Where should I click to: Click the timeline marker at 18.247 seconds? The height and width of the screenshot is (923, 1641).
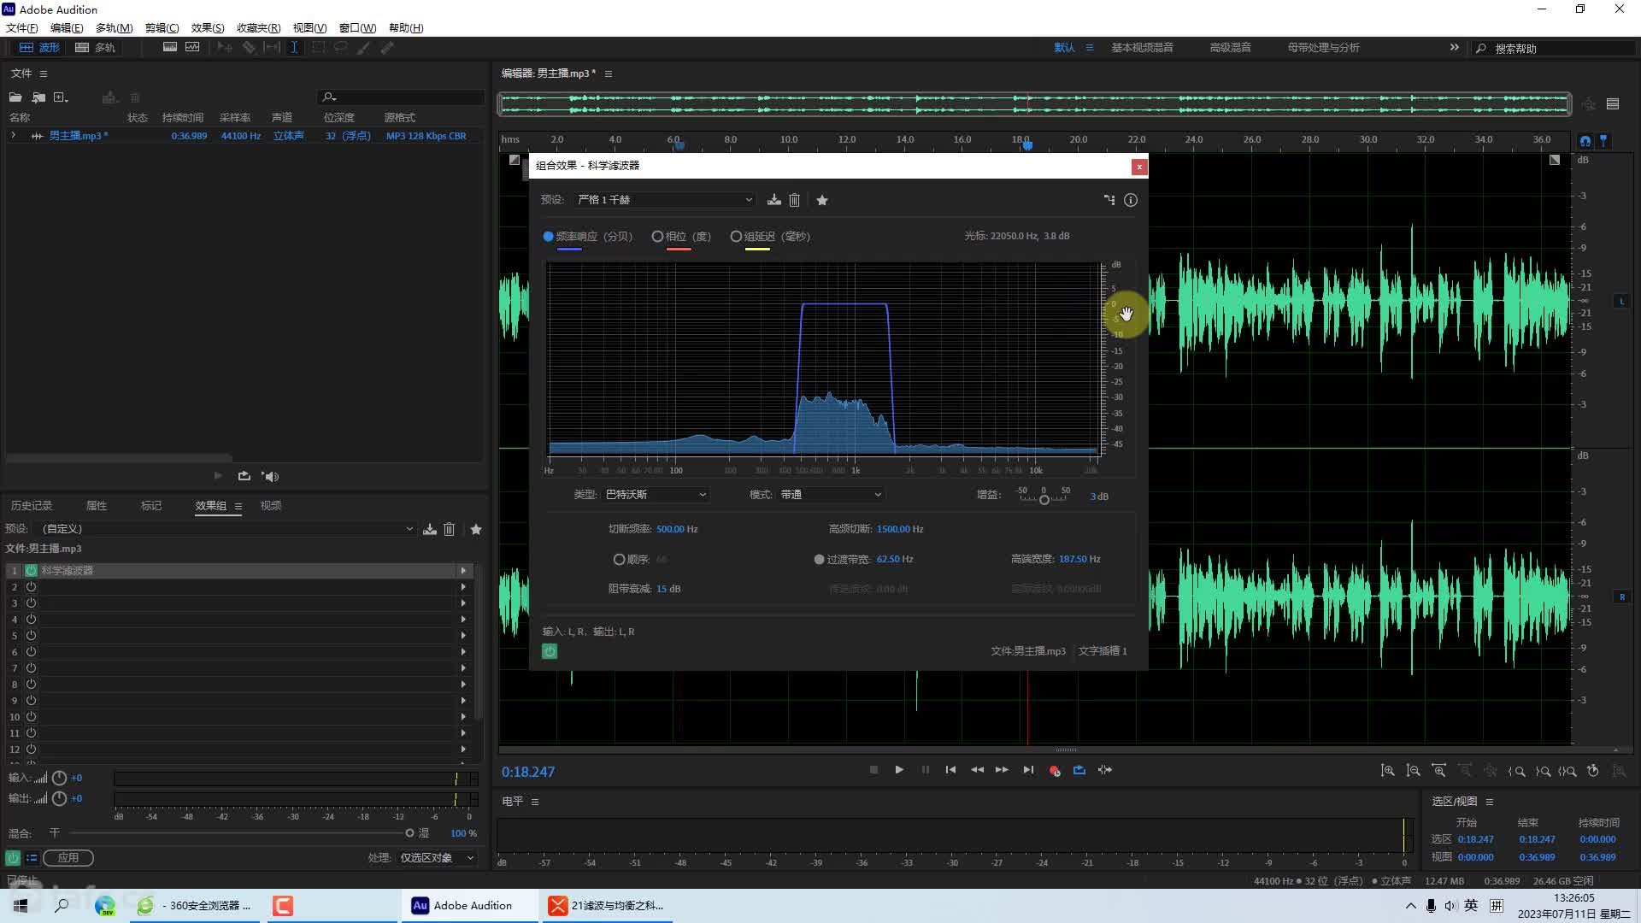[1025, 144]
